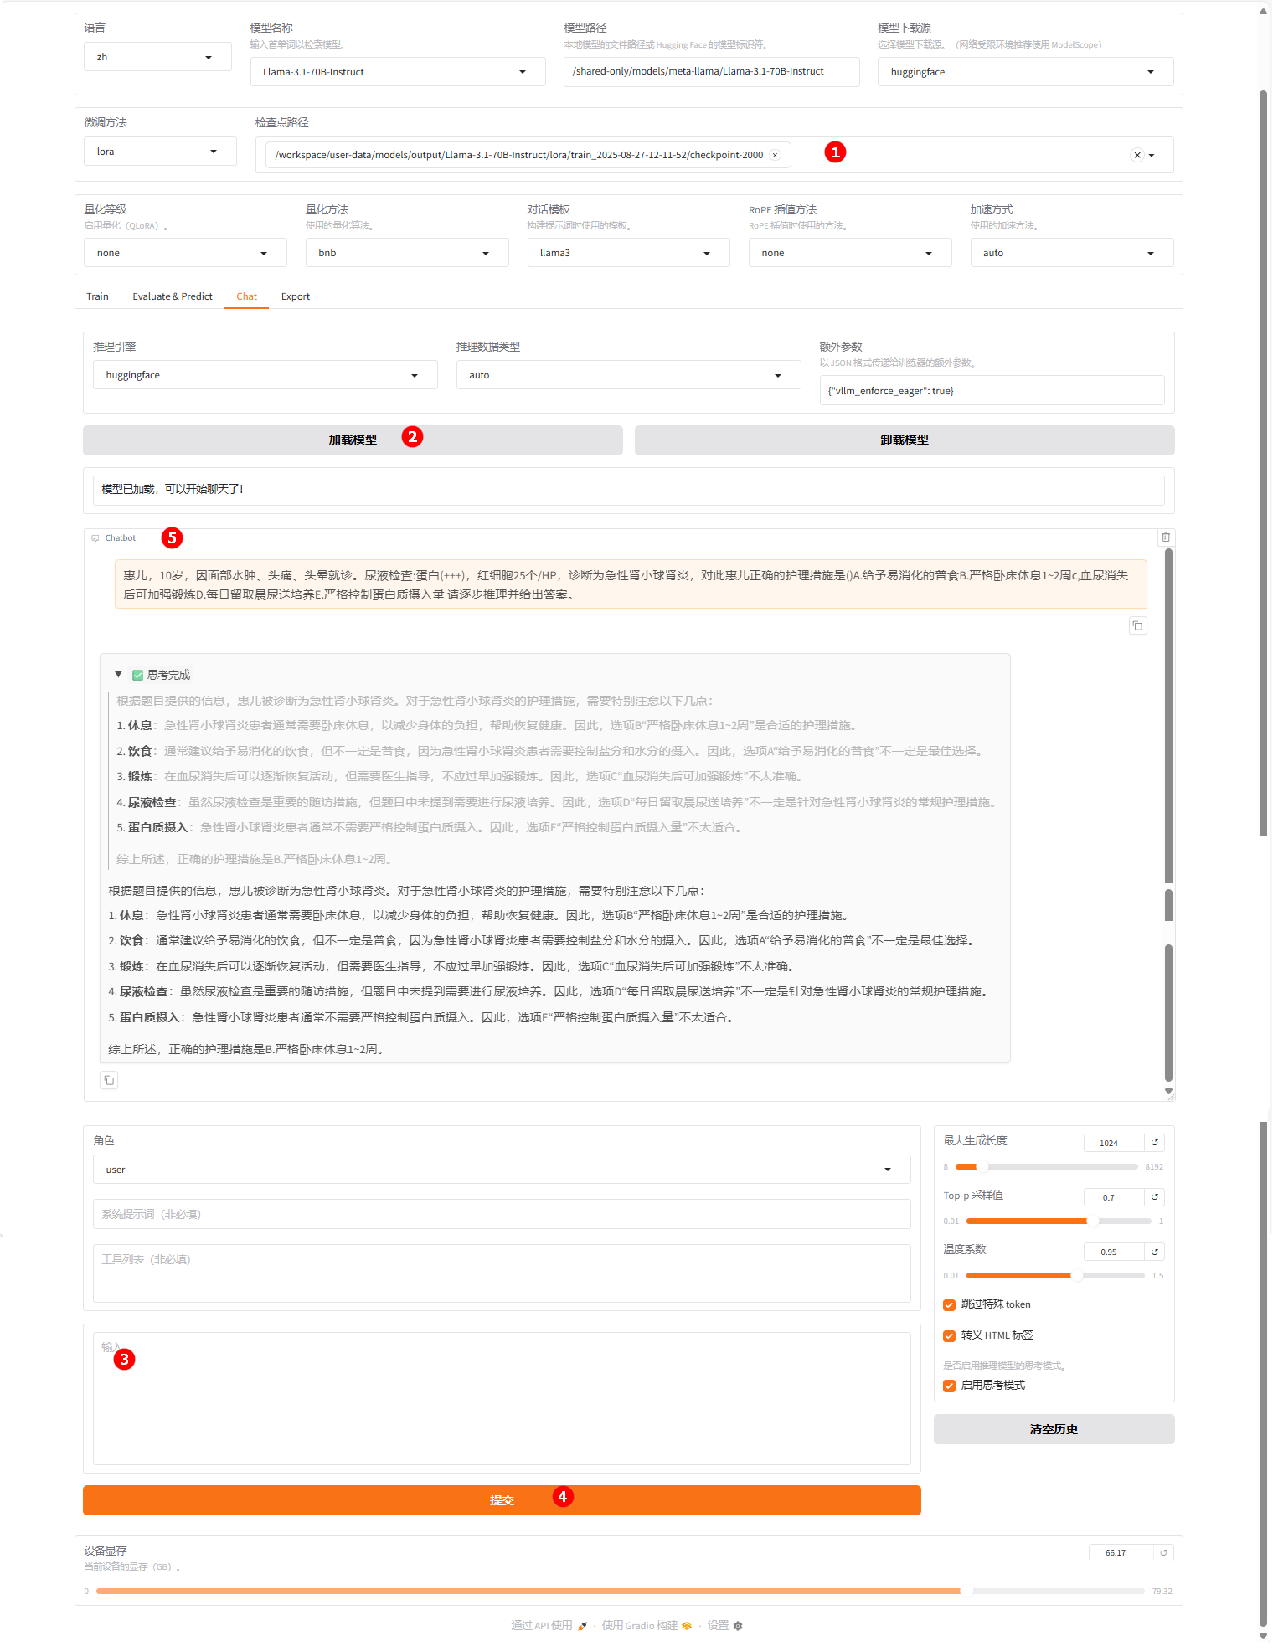
Task: Copy the user question message
Action: tap(1137, 626)
